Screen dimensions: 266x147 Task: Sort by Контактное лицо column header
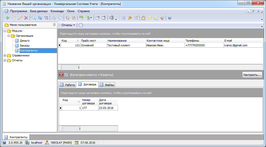click(165, 41)
